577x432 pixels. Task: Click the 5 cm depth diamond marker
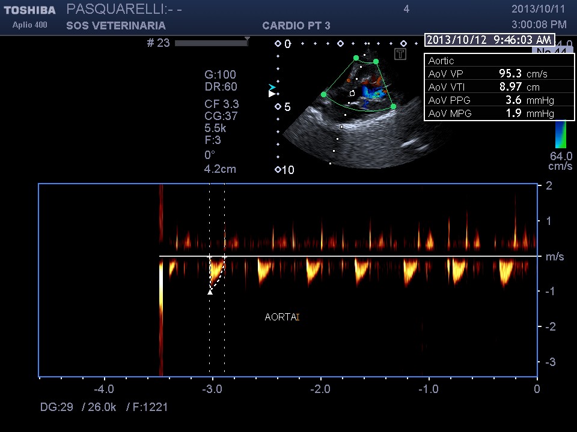pyautogui.click(x=278, y=107)
